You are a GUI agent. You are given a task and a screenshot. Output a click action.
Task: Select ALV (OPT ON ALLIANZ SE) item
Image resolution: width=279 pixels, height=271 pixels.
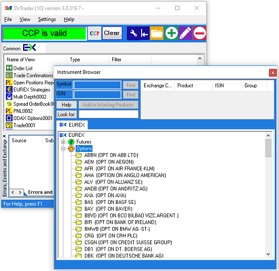[x=113, y=182]
